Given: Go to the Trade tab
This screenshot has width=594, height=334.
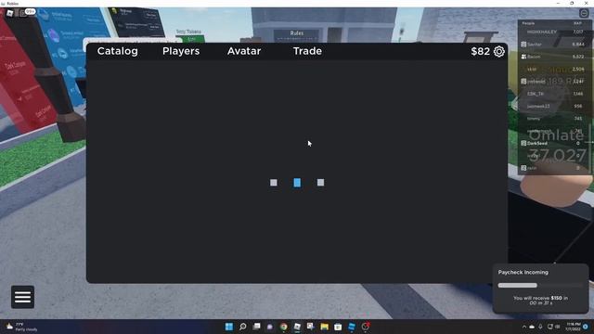Looking at the screenshot, I should pos(307,51).
